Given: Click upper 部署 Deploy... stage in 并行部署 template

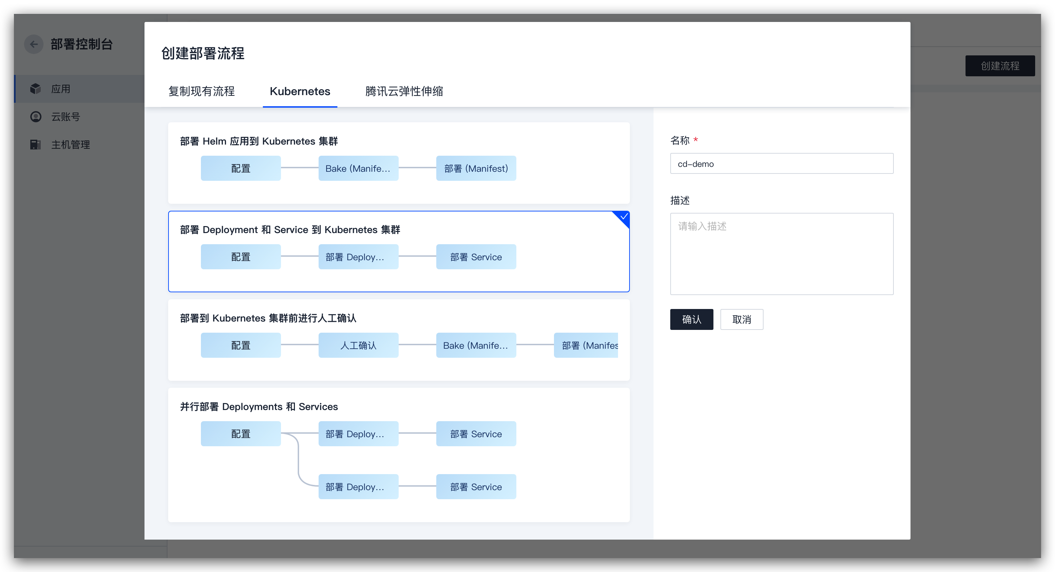Looking at the screenshot, I should coord(358,433).
